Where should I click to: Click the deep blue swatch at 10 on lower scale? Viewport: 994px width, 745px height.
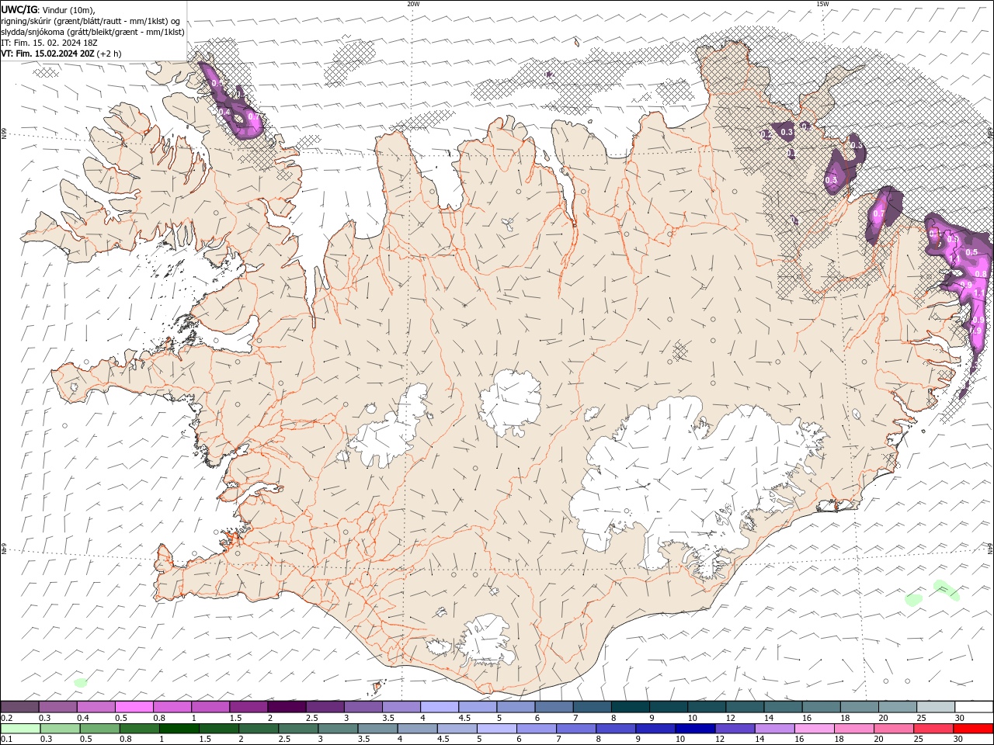point(694,729)
